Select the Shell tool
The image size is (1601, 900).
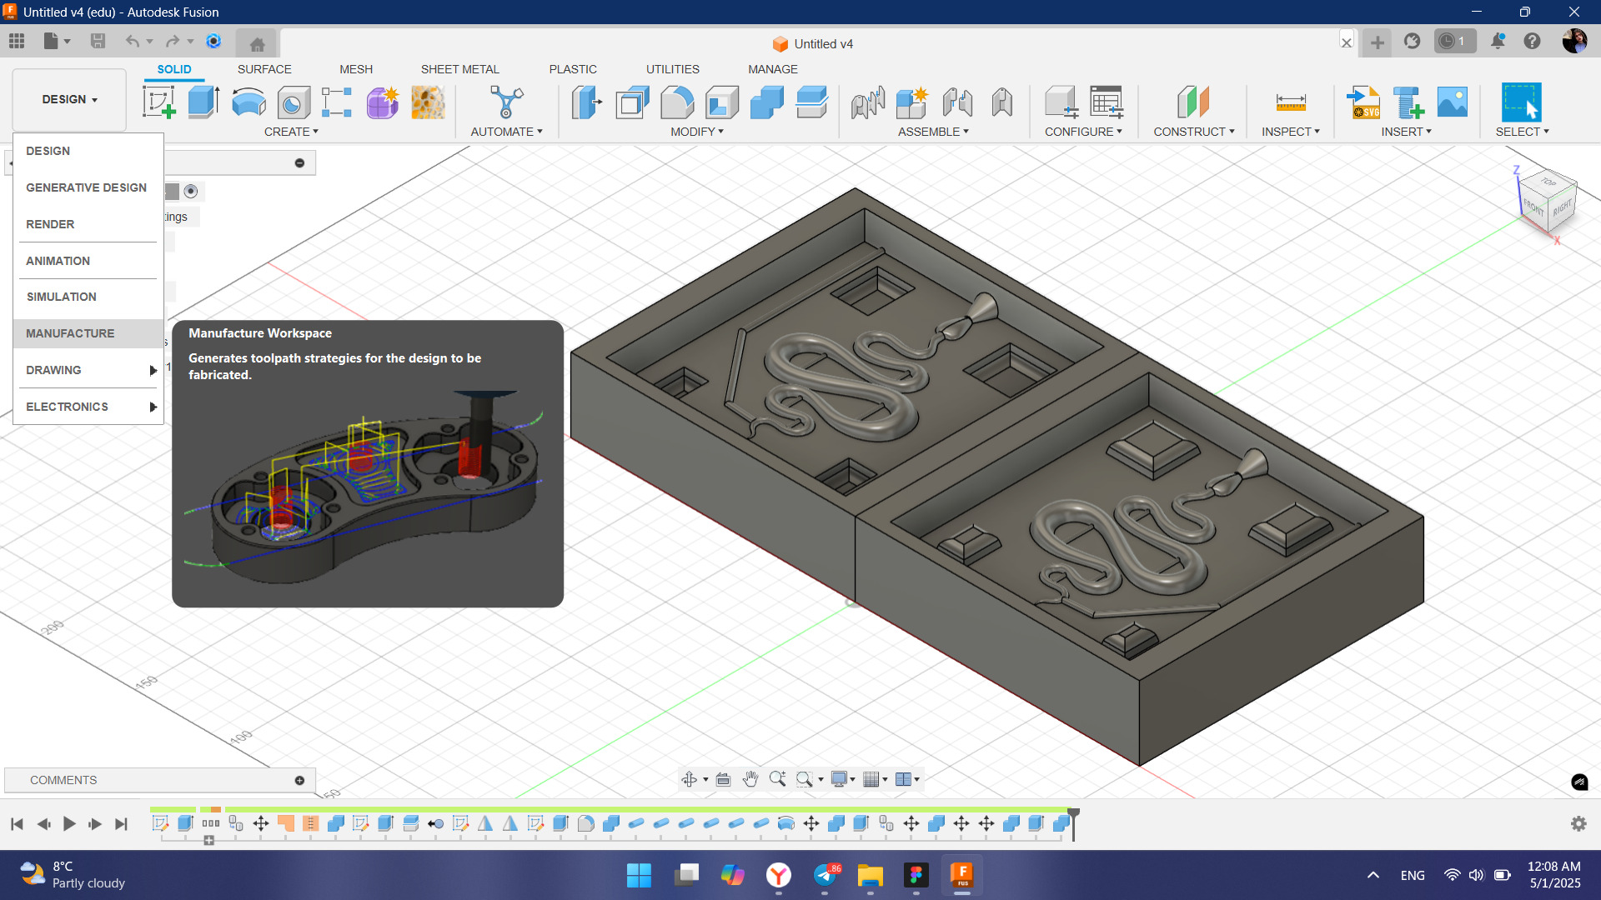(722, 102)
